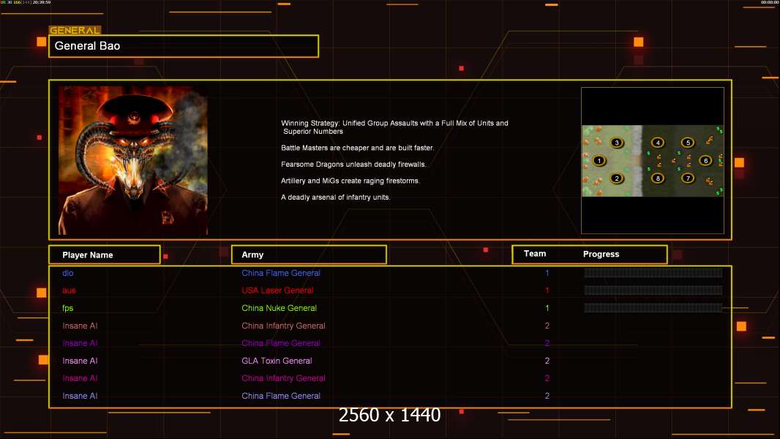Click the Army column header
The width and height of the screenshot is (780, 439).
[x=309, y=255]
